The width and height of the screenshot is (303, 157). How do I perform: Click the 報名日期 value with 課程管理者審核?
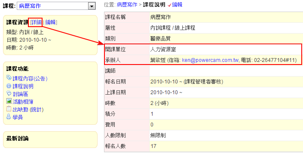[x=187, y=82]
